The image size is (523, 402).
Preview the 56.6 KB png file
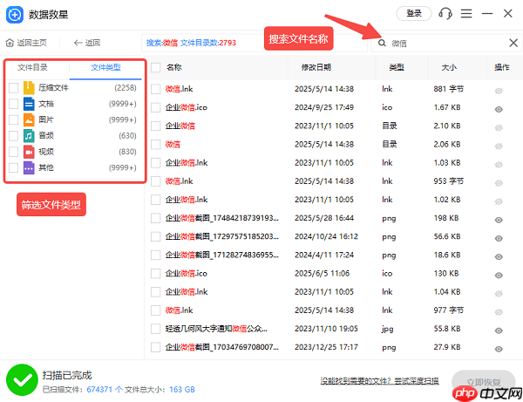pyautogui.click(x=499, y=239)
